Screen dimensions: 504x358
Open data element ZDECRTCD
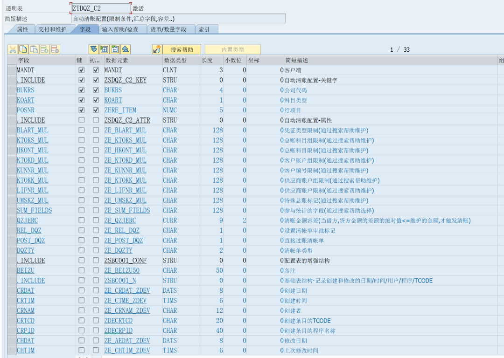click(118, 320)
